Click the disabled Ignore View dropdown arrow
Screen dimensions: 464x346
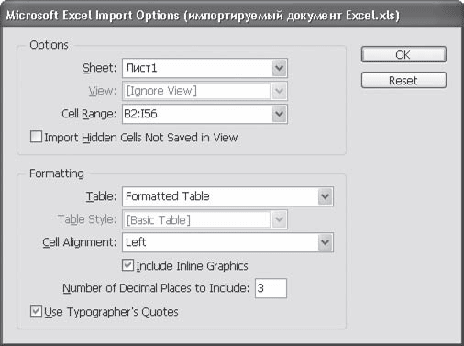[279, 91]
